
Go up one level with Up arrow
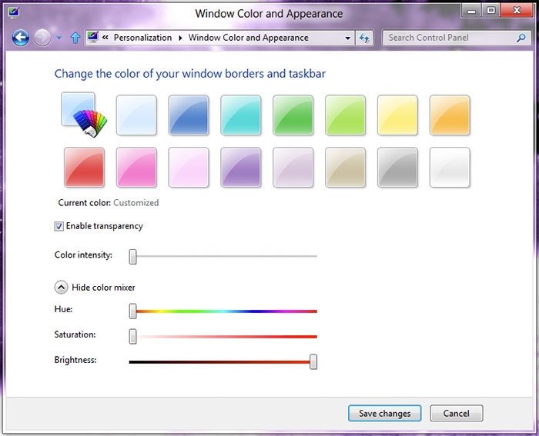point(75,38)
